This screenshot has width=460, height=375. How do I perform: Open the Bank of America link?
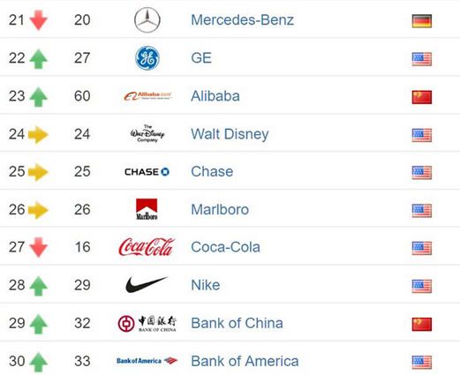[x=245, y=361]
